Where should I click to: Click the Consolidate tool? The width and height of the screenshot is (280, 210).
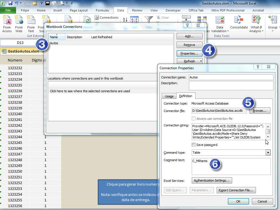tap(239, 23)
